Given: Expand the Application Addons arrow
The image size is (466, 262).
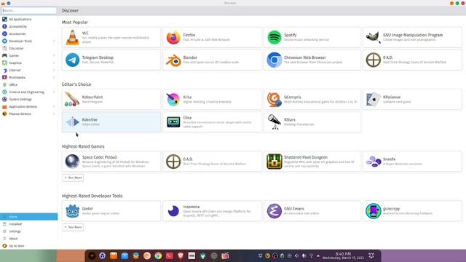Looking at the screenshot, I should [54, 107].
